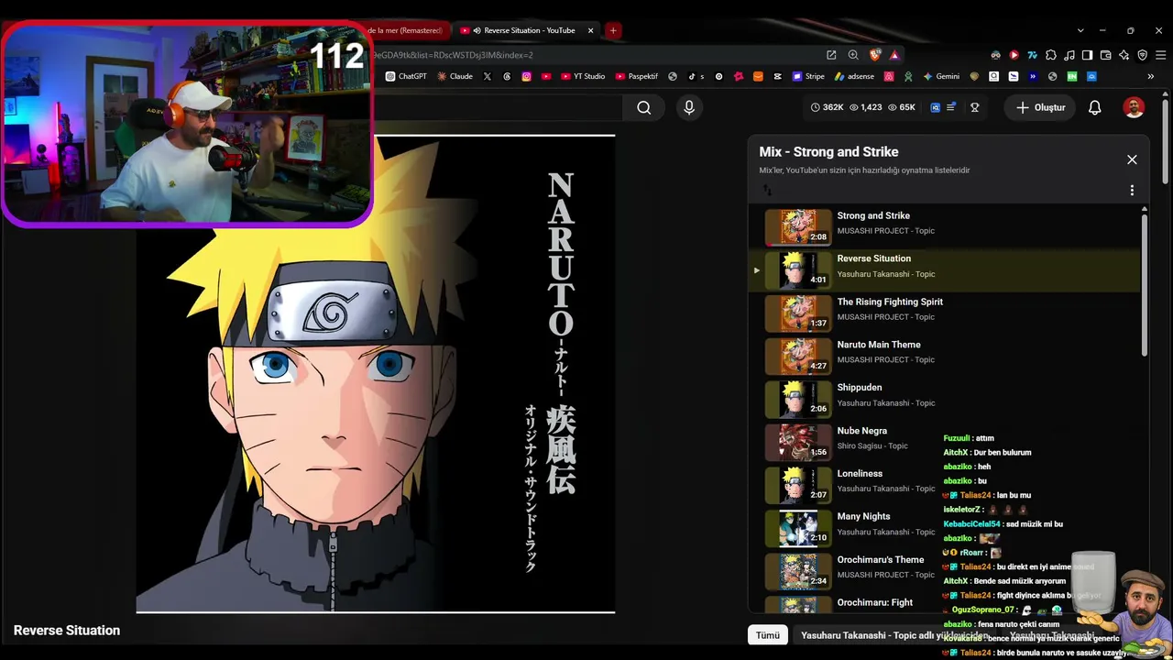The image size is (1173, 660).
Task: Open the Brave Leo AI sparkle icon
Action: pyautogui.click(x=1124, y=55)
